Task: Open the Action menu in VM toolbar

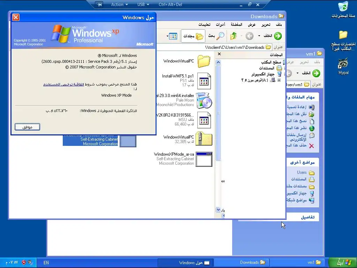Action: (x=119, y=5)
